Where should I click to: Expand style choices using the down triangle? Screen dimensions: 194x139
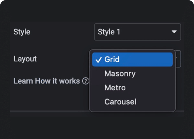tap(174, 32)
